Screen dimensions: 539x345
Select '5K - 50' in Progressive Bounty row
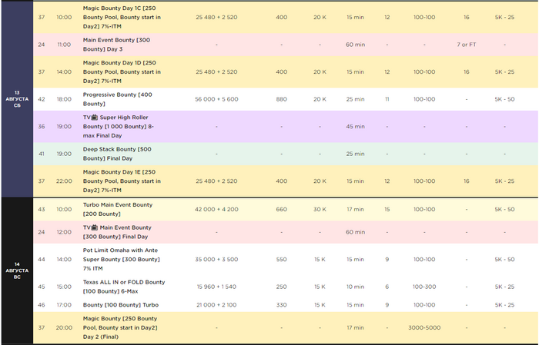[504, 99]
